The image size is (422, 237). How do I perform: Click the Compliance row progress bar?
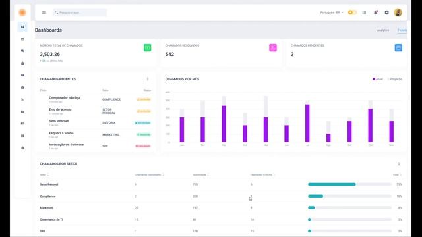point(349,196)
